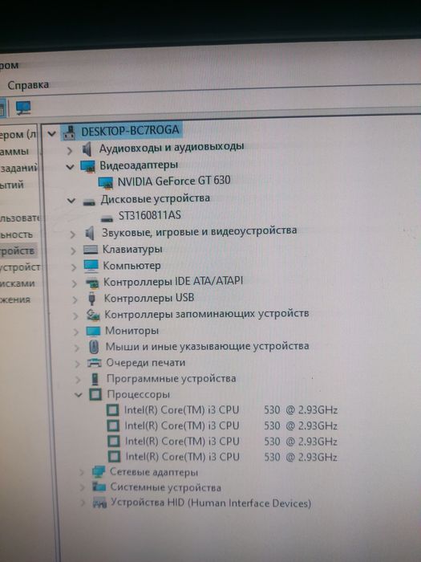Select the Мониторы label
The width and height of the screenshot is (421, 562).
[132, 331]
